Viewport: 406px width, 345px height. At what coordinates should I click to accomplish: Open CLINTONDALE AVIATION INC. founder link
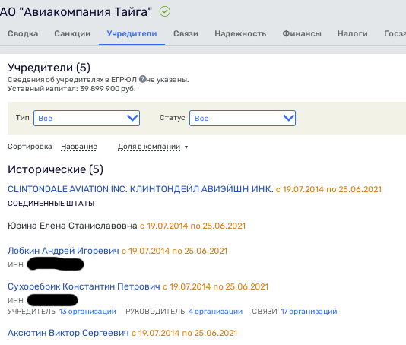(x=141, y=189)
